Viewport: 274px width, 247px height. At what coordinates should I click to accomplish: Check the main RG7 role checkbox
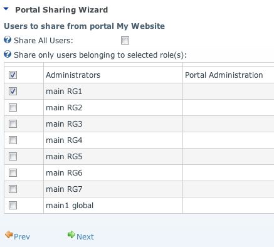pyautogui.click(x=13, y=189)
